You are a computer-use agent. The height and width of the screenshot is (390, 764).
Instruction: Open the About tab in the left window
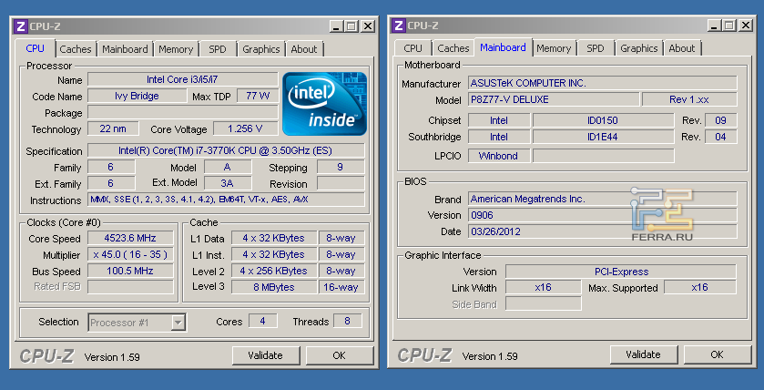[x=303, y=49]
